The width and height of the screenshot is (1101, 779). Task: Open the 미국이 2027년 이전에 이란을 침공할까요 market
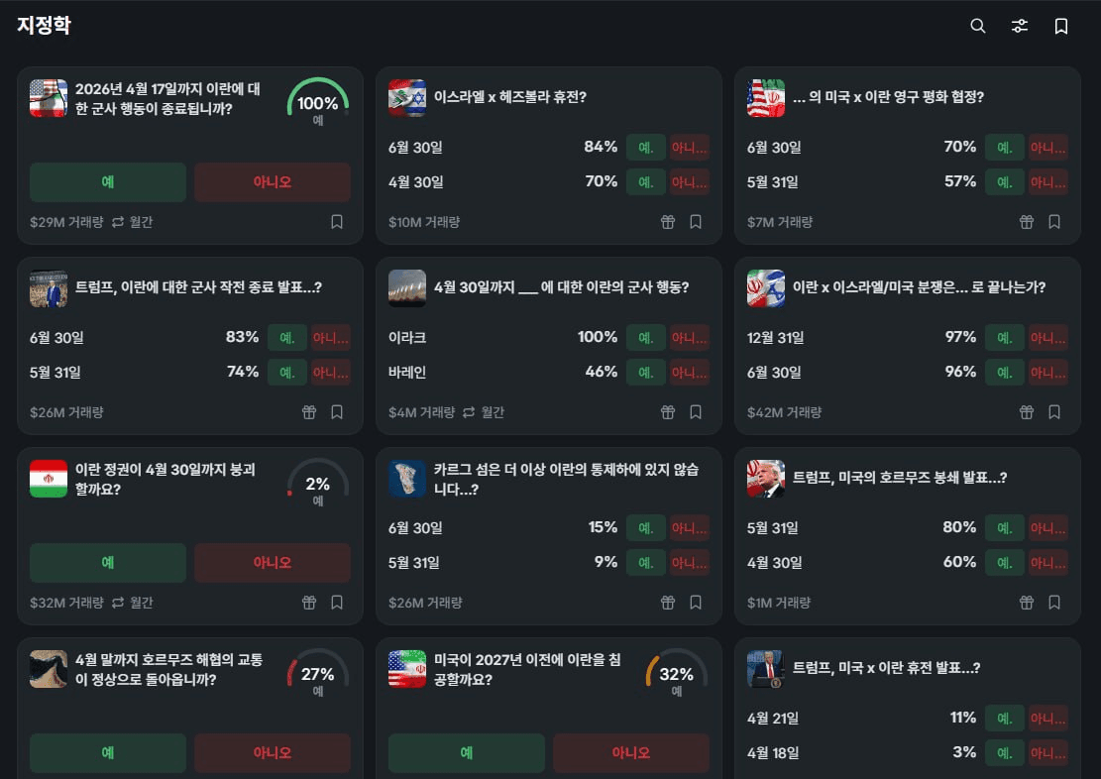coord(527,670)
